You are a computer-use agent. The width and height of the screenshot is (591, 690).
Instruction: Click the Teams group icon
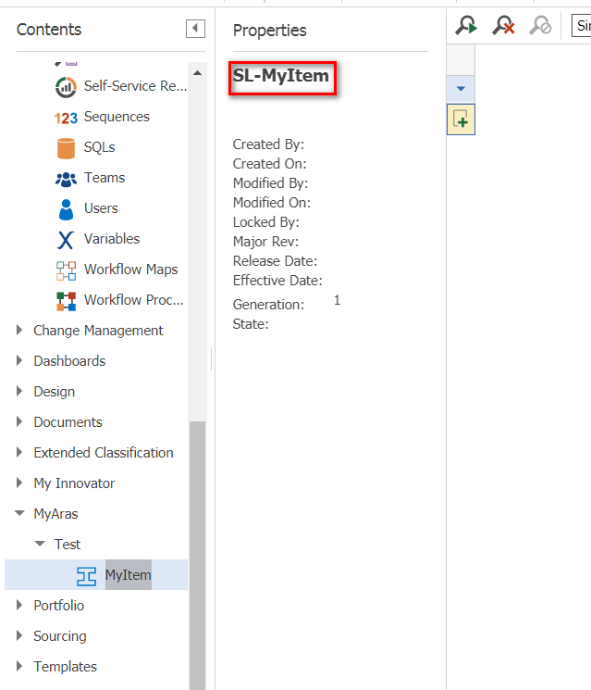click(66, 179)
